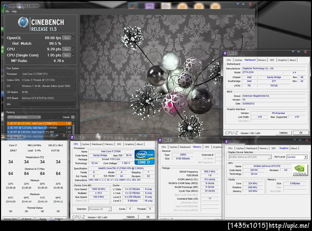
Task: Click Validate in the CPU-Z CPU window
Action: click(131, 217)
